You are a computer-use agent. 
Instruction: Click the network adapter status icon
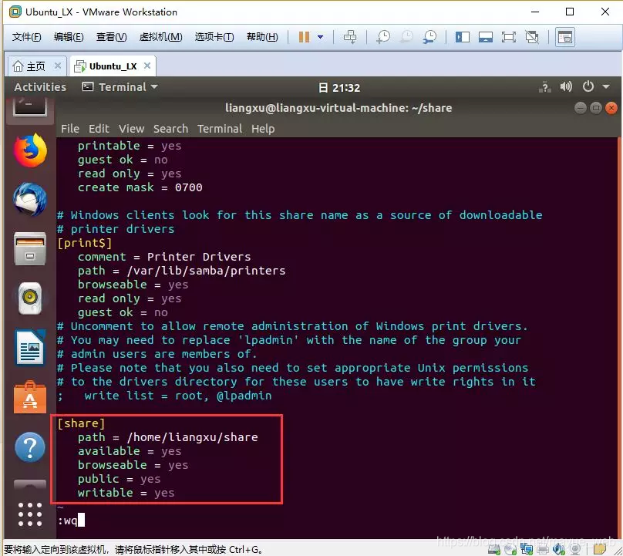point(527,549)
